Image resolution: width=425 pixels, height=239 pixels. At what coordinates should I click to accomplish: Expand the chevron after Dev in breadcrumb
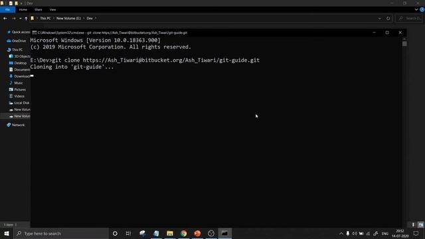(x=96, y=19)
